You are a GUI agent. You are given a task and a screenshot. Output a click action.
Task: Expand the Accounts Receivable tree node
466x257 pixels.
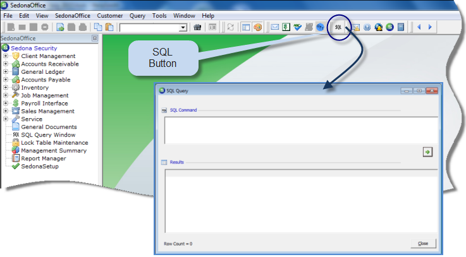click(6, 64)
